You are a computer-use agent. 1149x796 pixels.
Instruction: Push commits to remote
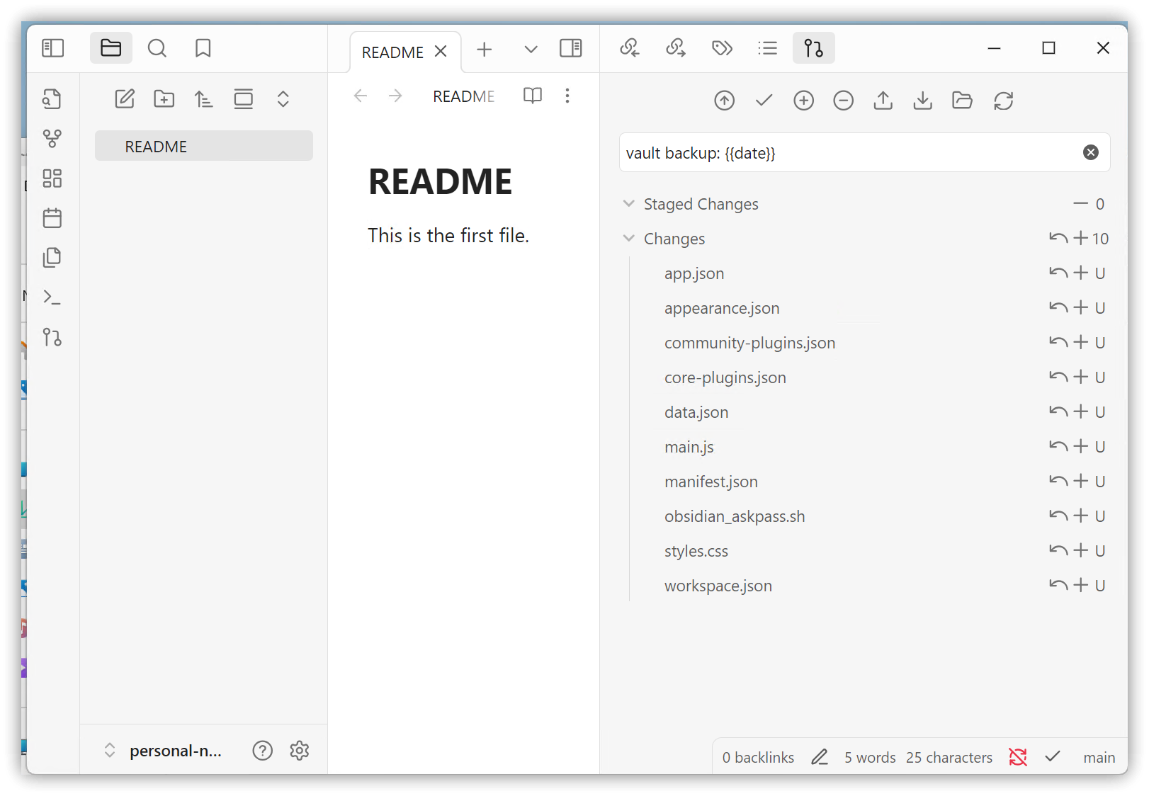point(883,101)
